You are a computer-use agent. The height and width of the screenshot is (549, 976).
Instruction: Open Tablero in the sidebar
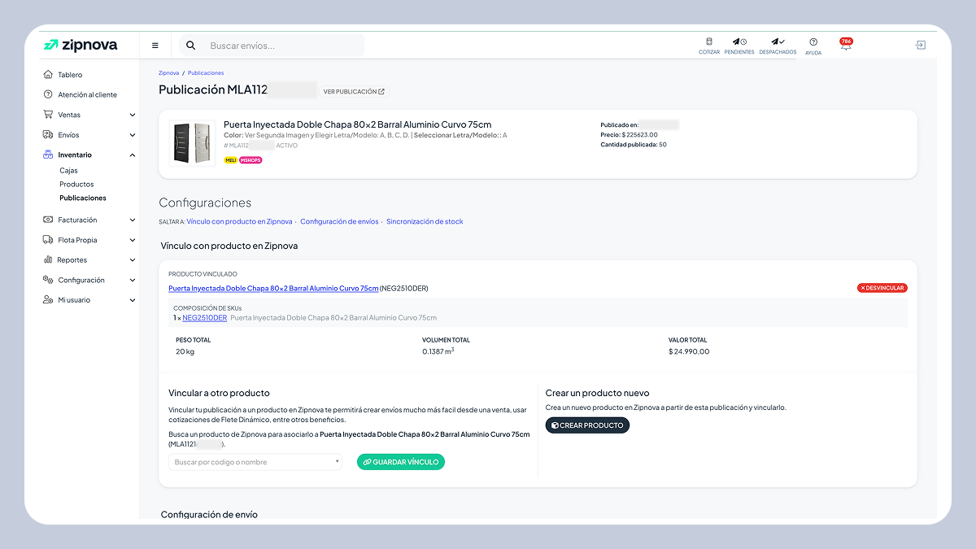point(70,75)
